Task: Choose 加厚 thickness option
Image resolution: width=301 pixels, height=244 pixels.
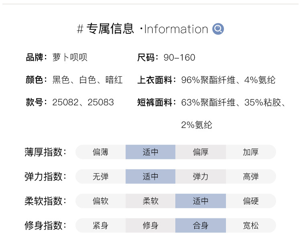Action: (x=251, y=152)
